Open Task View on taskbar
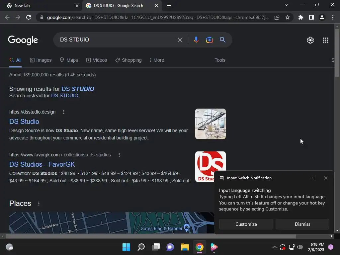This screenshot has width=340, height=255. tap(155, 247)
